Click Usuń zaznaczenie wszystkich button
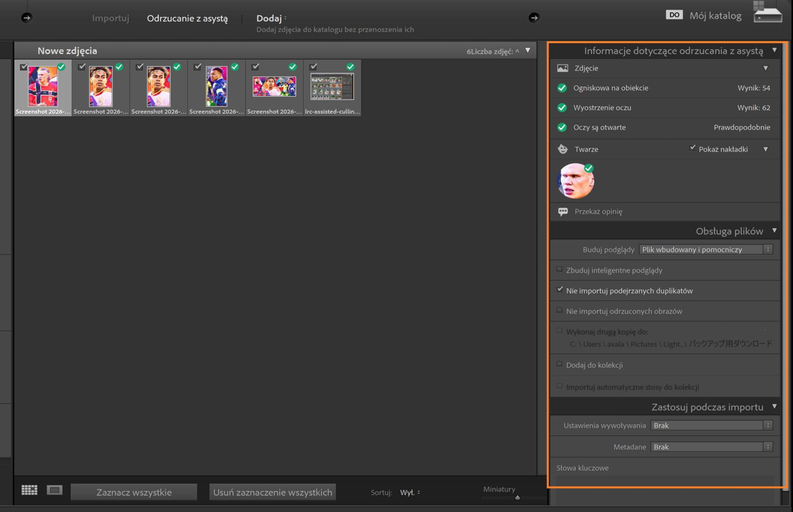This screenshot has width=793, height=512. pos(273,492)
